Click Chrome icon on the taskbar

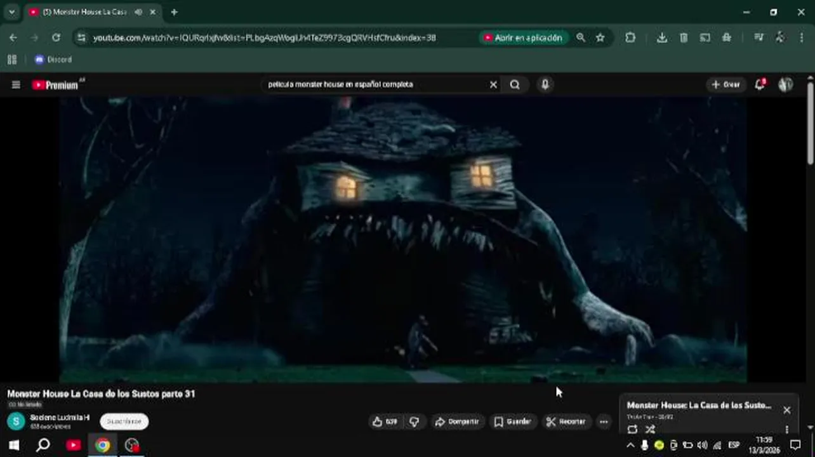tap(102, 445)
